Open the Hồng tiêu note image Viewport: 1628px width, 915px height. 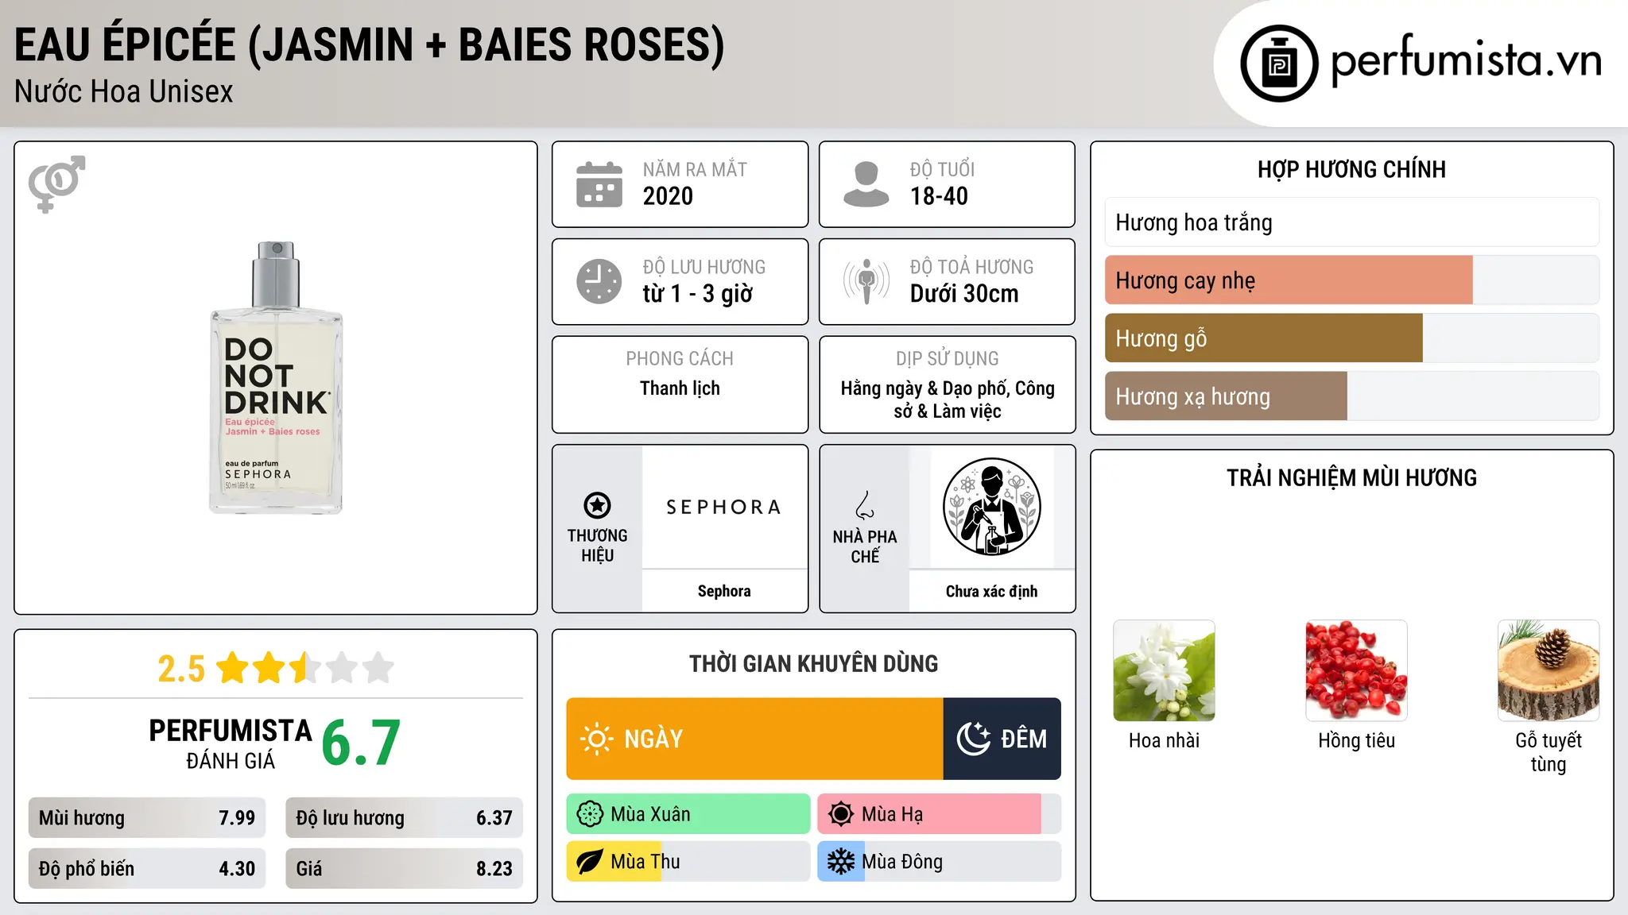1356,670
